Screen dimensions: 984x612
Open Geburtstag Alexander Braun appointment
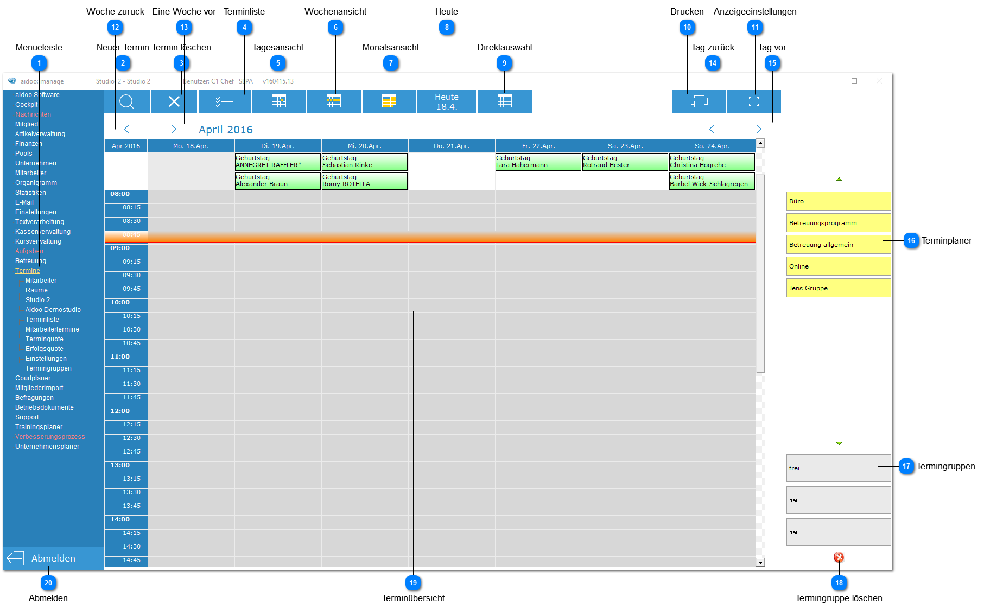(x=277, y=181)
